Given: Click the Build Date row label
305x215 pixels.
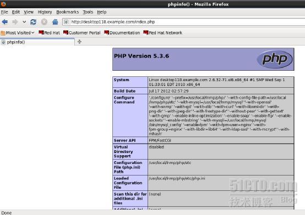Looking at the screenshot, I should point(124,91).
